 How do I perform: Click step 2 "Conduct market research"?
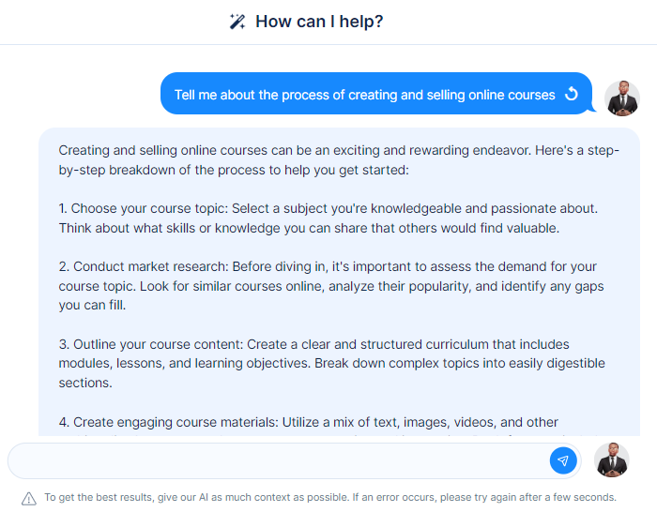(x=331, y=285)
